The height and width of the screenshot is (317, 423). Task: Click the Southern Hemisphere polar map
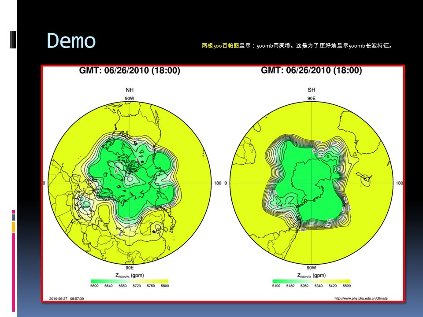pyautogui.click(x=312, y=183)
